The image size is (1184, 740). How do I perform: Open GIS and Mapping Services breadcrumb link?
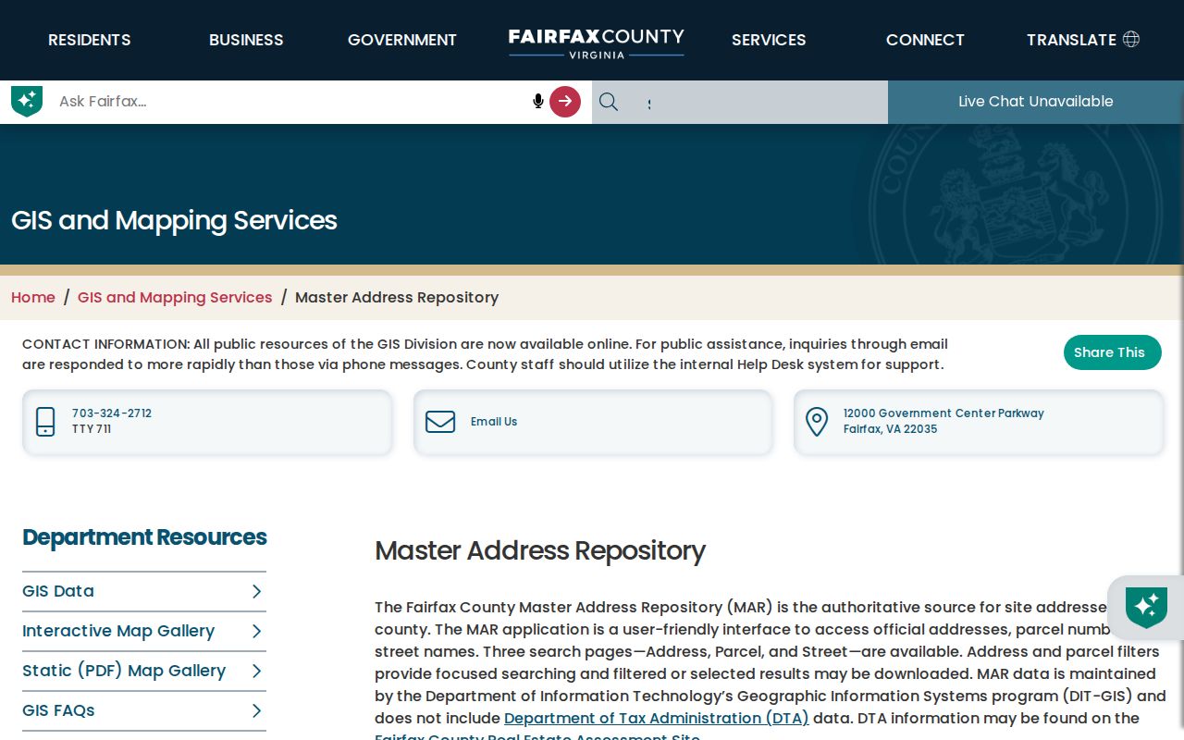175,297
